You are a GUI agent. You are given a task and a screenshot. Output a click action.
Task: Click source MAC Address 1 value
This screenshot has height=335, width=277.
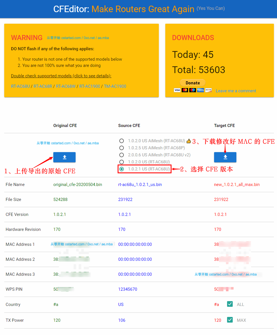point(135,244)
